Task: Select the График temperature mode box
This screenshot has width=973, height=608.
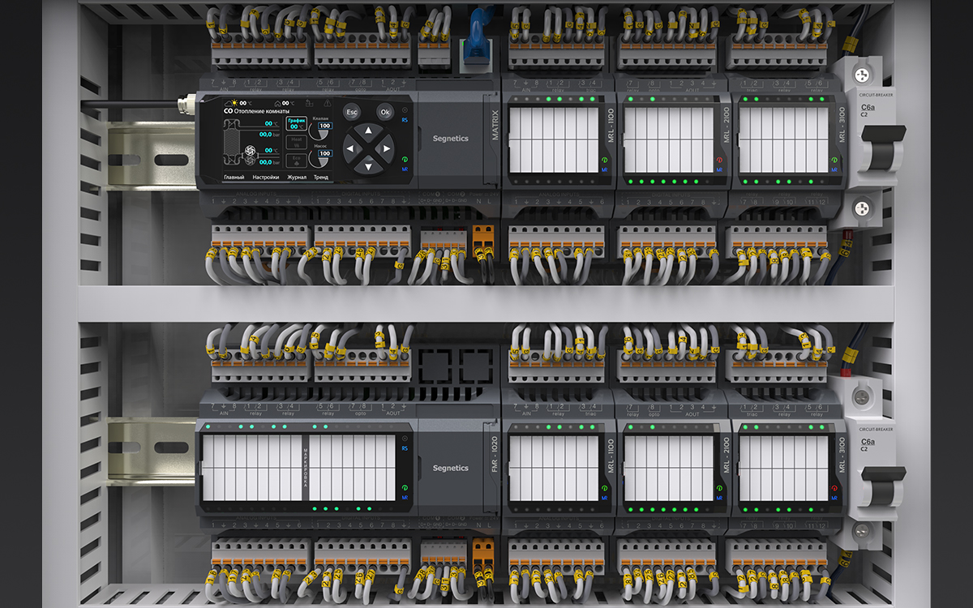Action: coord(296,124)
